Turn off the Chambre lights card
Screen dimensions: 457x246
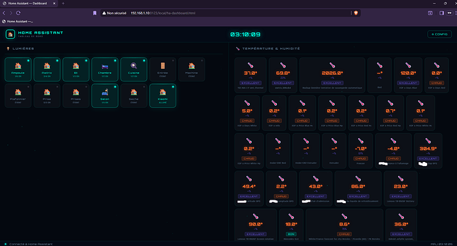(105, 69)
